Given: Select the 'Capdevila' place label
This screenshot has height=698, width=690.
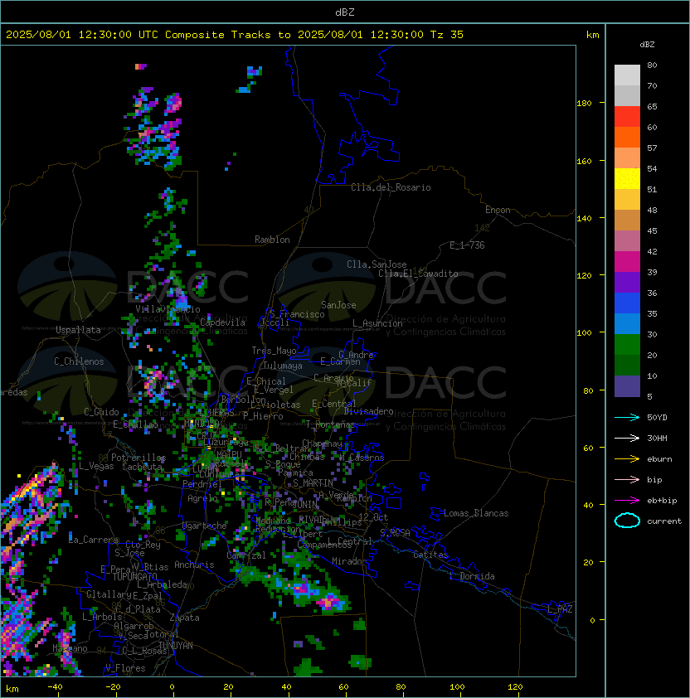Looking at the screenshot, I should 222,322.
